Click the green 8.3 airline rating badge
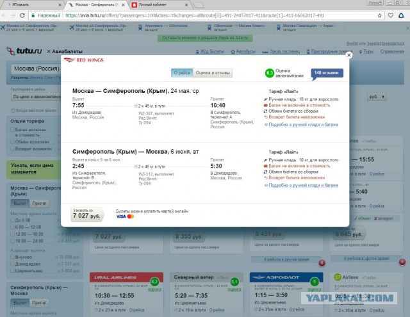Image resolution: width=410 pixels, height=317 pixels. click(269, 73)
